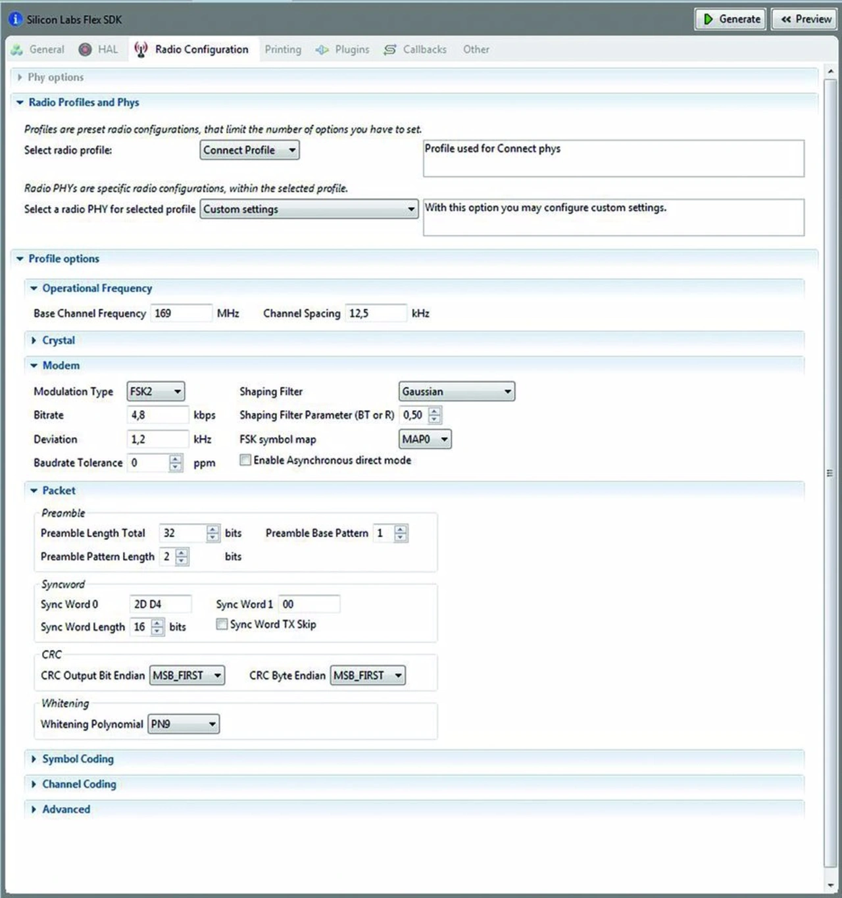842x898 pixels.
Task: Click the Sync Word 1 field
Action: (x=309, y=604)
